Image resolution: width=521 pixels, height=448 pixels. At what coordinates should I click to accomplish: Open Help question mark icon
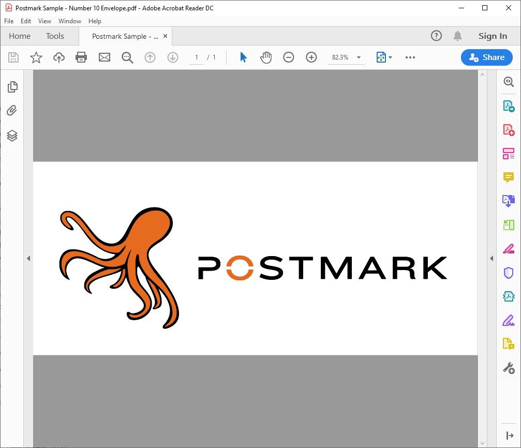click(x=436, y=36)
